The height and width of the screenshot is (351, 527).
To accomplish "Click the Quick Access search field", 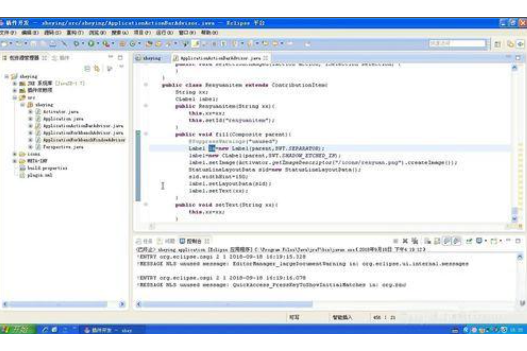I will click(456, 44).
